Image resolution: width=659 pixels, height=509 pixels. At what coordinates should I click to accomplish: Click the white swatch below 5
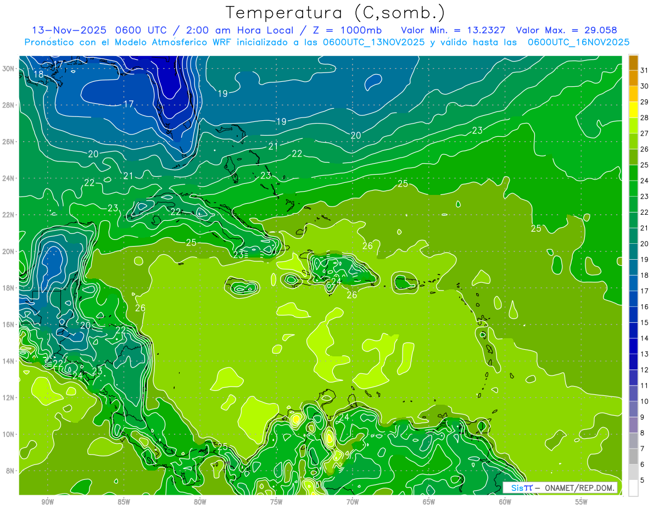(633, 488)
